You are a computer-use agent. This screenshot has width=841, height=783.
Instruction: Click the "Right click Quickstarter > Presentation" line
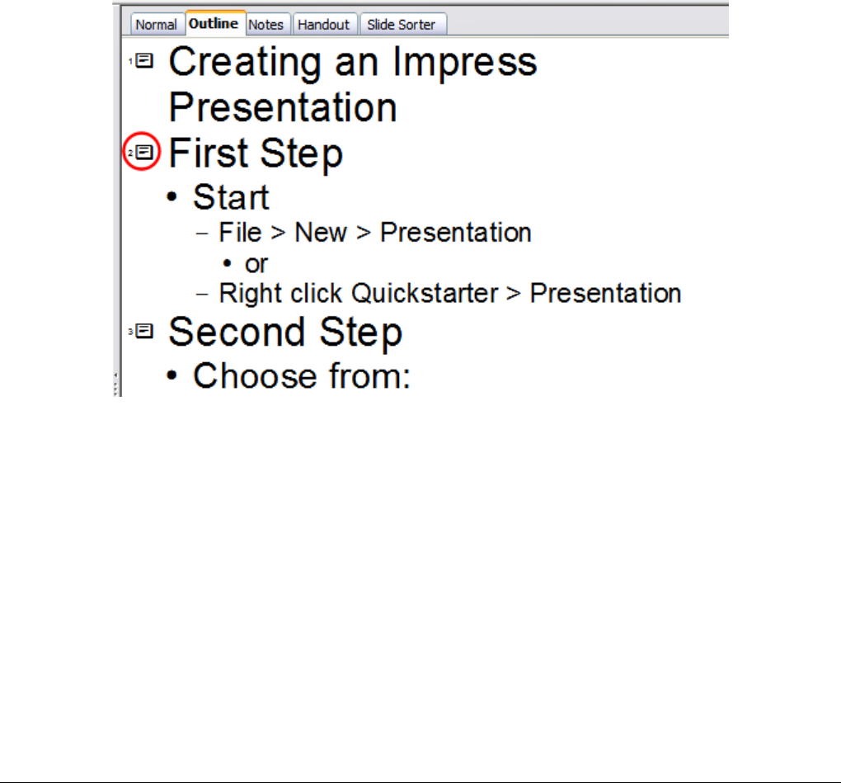(449, 293)
